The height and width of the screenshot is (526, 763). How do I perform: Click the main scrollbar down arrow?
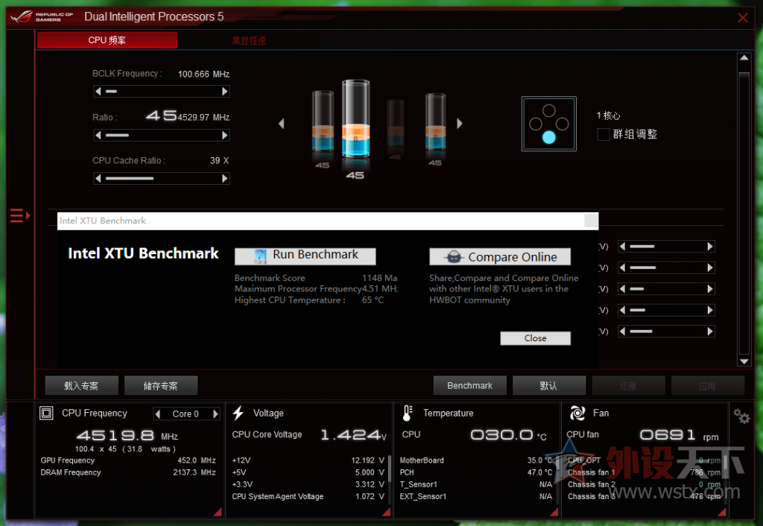[x=744, y=361]
